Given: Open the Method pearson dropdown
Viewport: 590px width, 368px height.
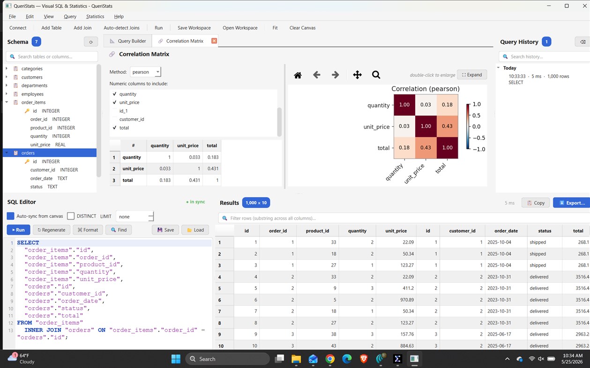Looking at the screenshot, I should pos(145,72).
